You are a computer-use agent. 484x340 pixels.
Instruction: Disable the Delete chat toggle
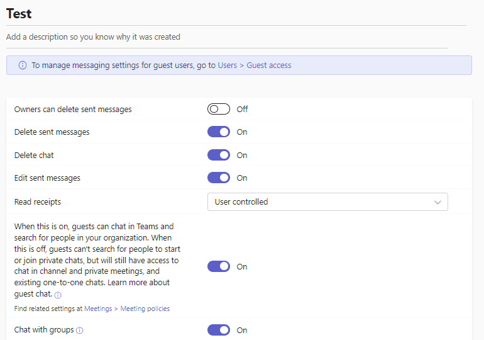coord(219,155)
